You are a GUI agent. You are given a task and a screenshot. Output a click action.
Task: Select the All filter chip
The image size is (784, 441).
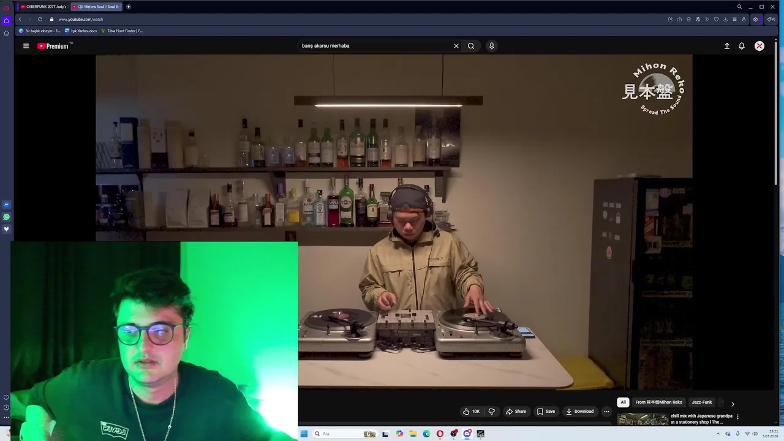(623, 402)
